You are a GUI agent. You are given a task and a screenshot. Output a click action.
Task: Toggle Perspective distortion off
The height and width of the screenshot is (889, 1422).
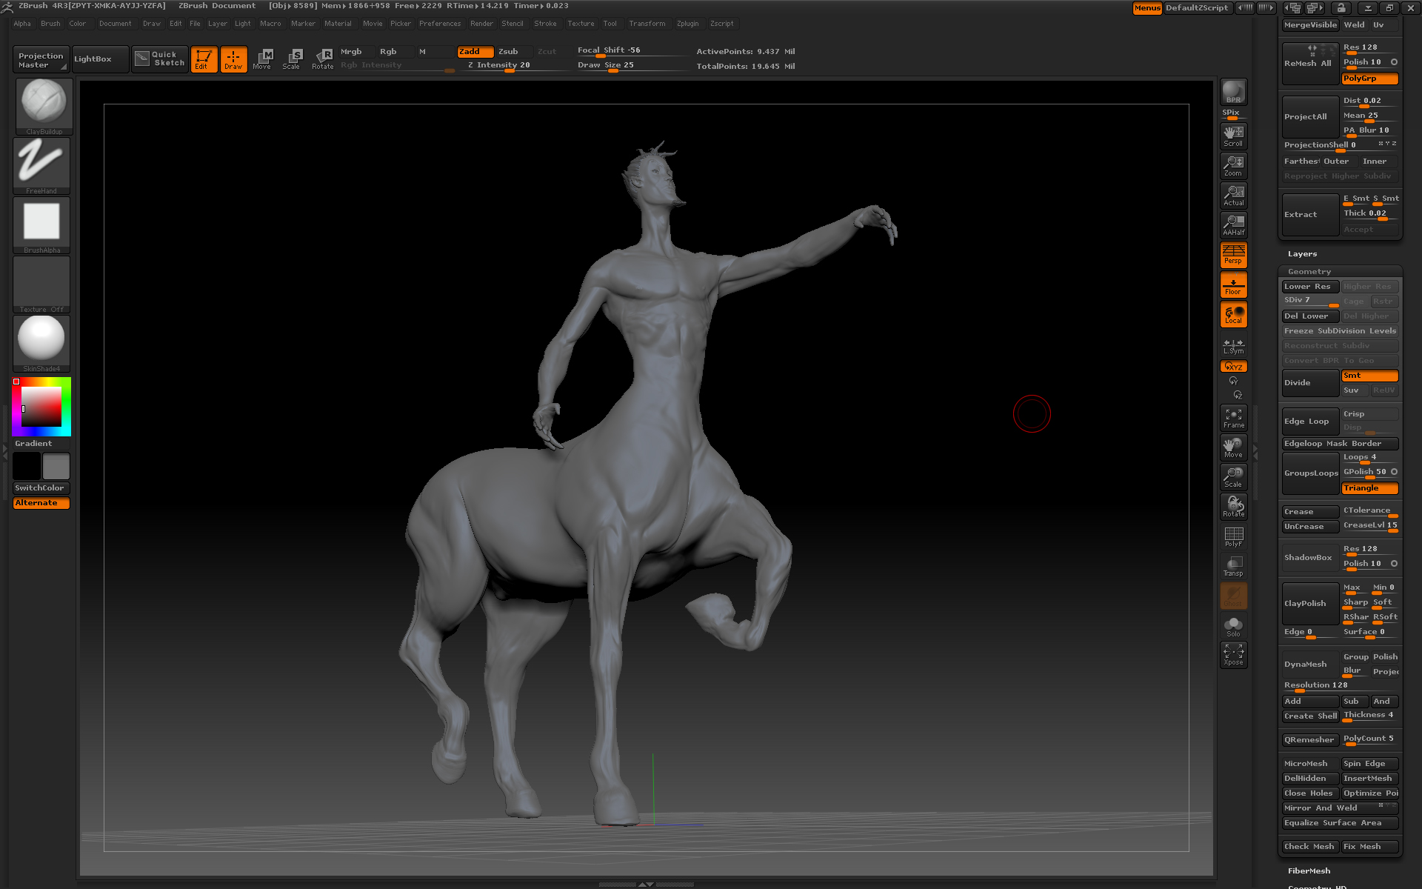1233,254
